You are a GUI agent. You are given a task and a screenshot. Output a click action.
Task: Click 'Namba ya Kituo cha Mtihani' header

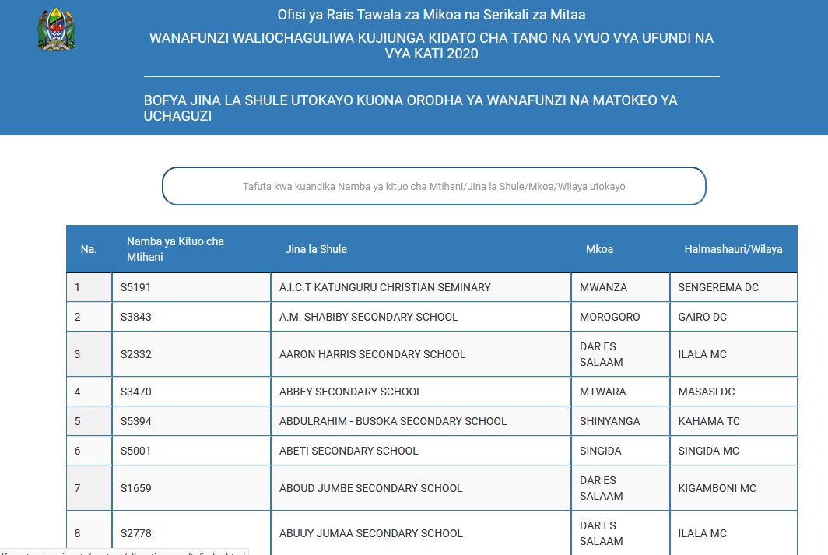click(175, 249)
